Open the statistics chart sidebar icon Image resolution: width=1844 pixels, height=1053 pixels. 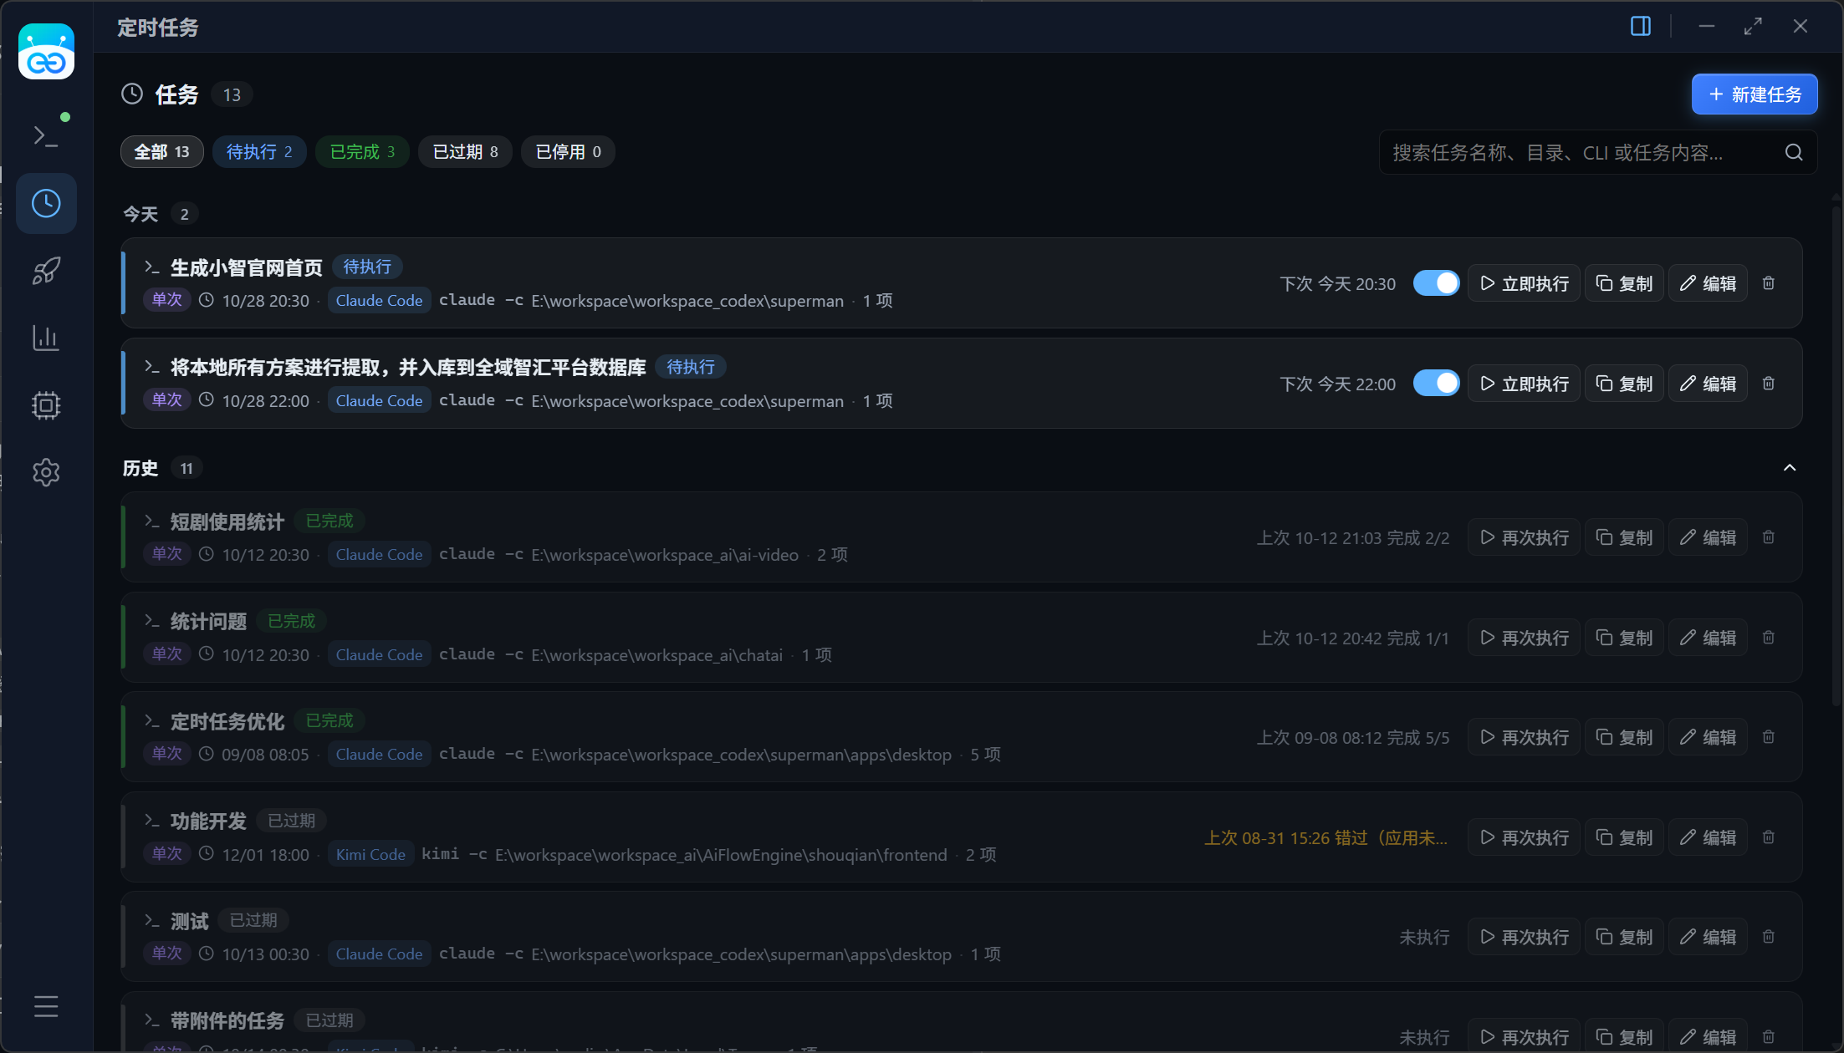46,338
